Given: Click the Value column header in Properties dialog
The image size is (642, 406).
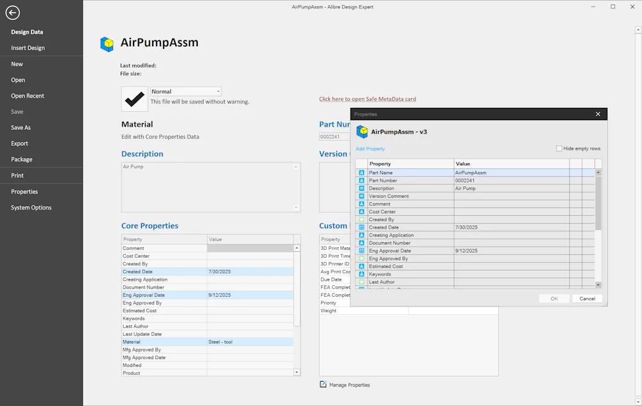Looking at the screenshot, I should (512, 163).
